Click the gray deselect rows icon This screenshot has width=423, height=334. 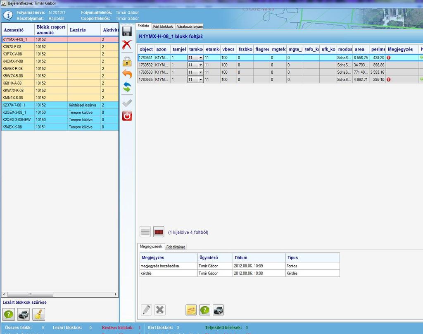pyautogui.click(x=145, y=232)
